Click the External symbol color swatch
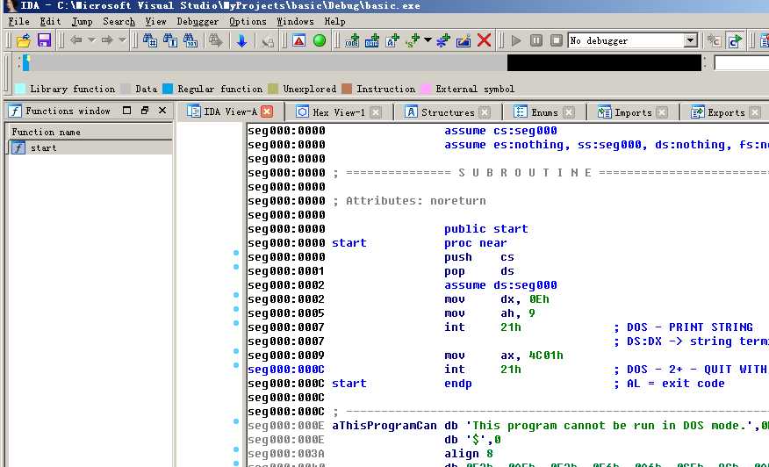The image size is (769, 467). 426,89
